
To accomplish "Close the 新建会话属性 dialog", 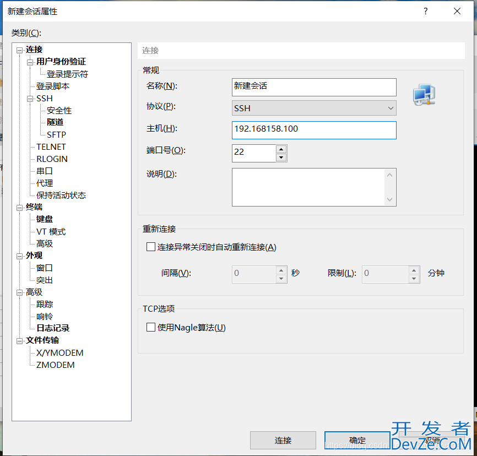I will [457, 11].
